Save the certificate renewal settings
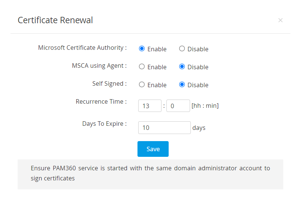Screen dimensions: 302x198 point(153,149)
